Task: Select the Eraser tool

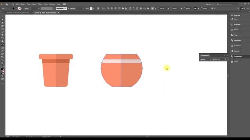Action: click(x=2, y=42)
